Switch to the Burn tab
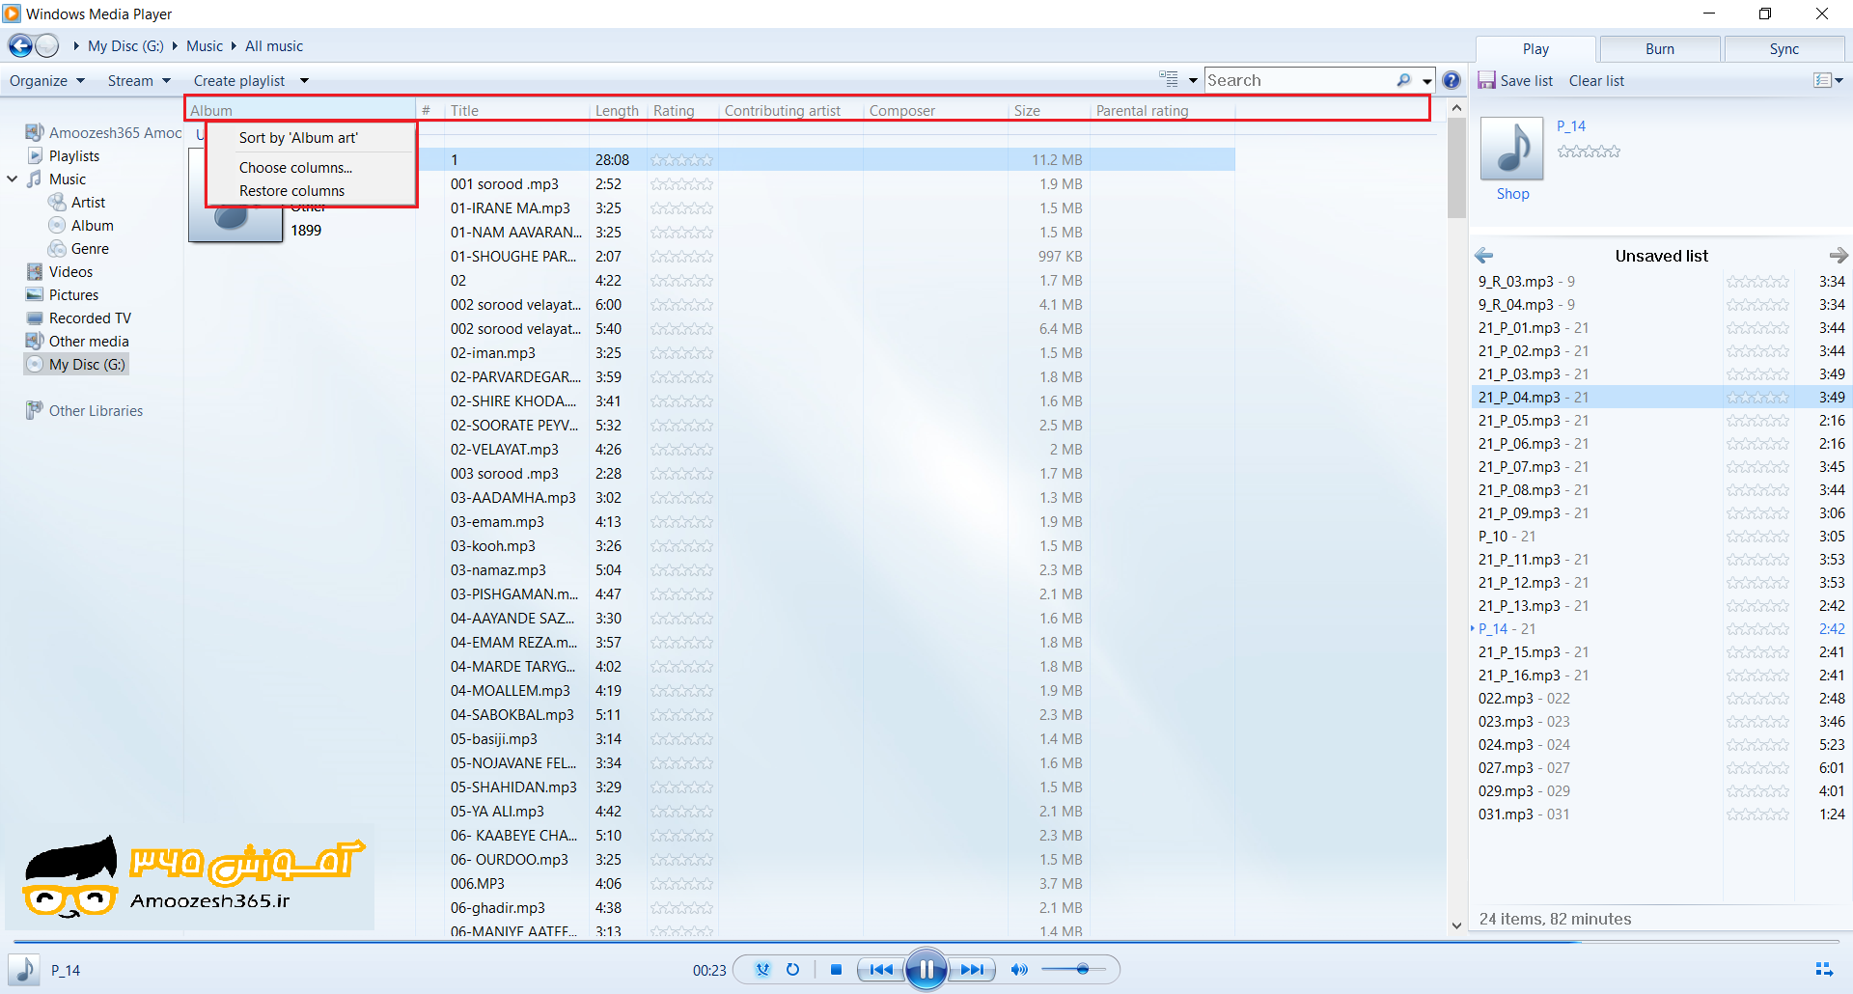This screenshot has width=1853, height=994. [x=1660, y=49]
